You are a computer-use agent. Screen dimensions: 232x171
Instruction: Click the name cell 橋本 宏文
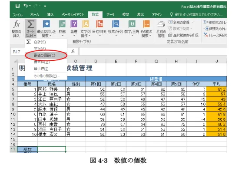[52, 135]
